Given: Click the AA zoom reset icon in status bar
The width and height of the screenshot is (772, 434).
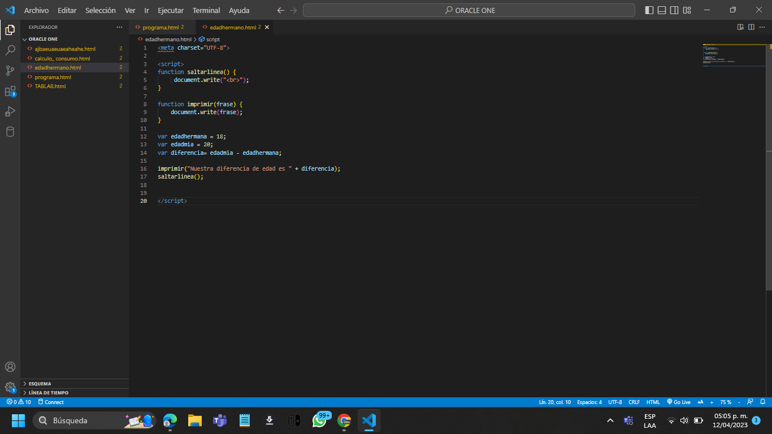Looking at the screenshot, I should coord(701,402).
